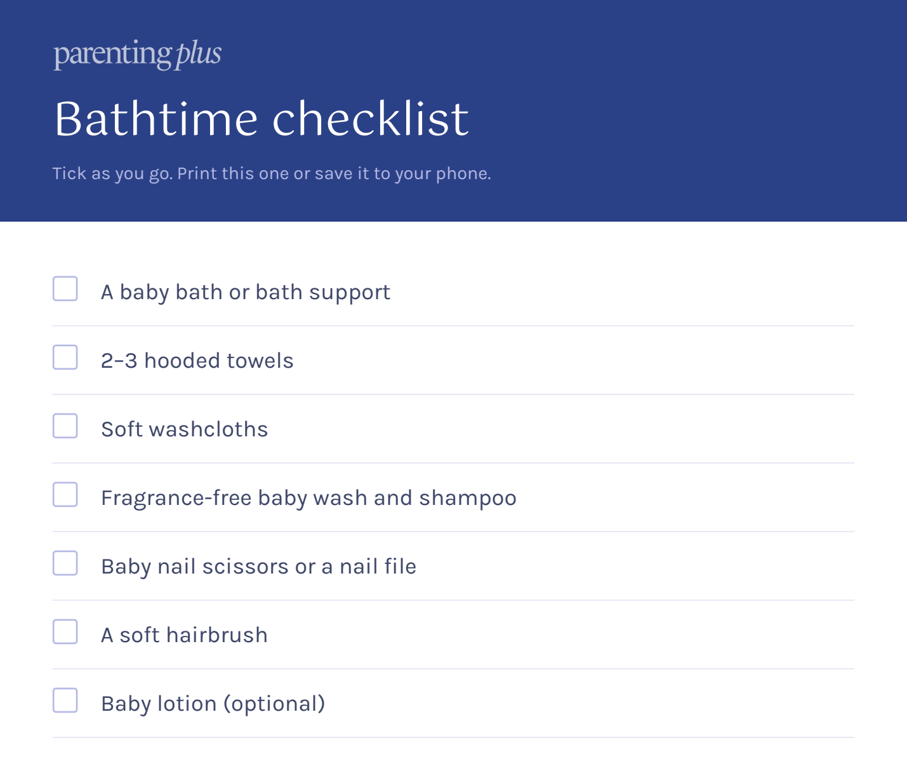Click the 'A soft hairbrush' label
The image size is (907, 759).
tap(184, 635)
